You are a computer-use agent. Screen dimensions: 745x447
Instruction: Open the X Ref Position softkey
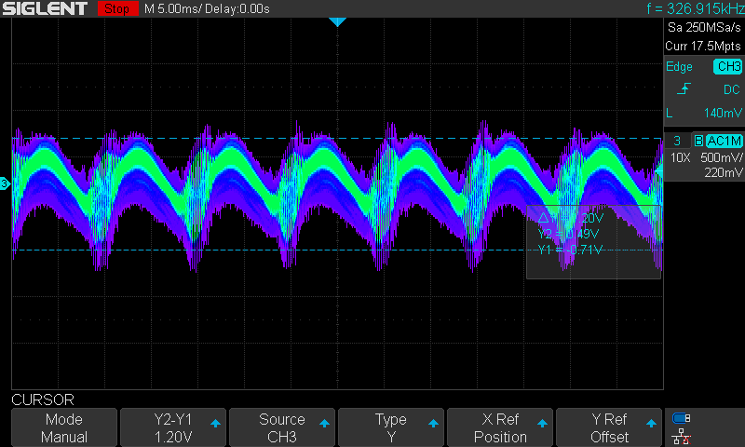click(x=500, y=427)
